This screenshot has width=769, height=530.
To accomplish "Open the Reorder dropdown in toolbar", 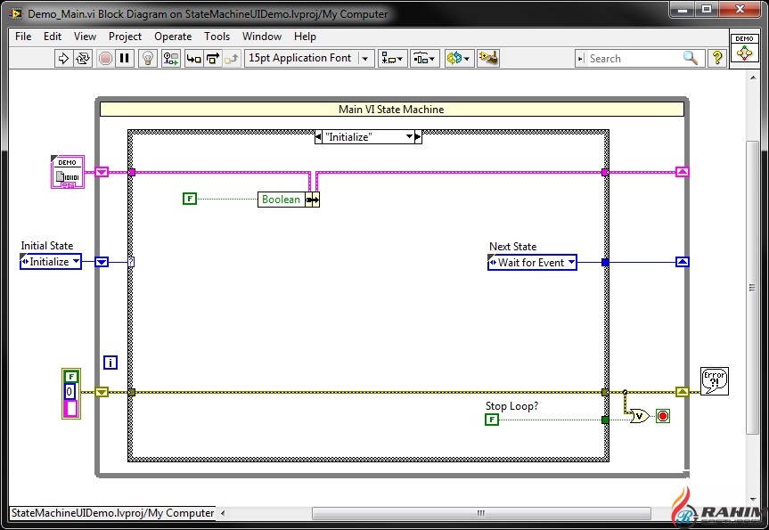I will pyautogui.click(x=458, y=58).
